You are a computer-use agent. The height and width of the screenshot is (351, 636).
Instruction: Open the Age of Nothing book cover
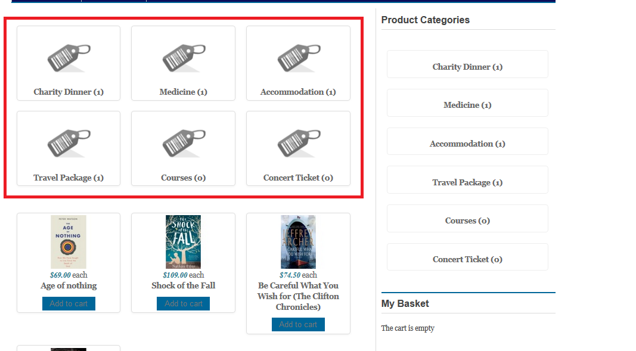tap(69, 242)
